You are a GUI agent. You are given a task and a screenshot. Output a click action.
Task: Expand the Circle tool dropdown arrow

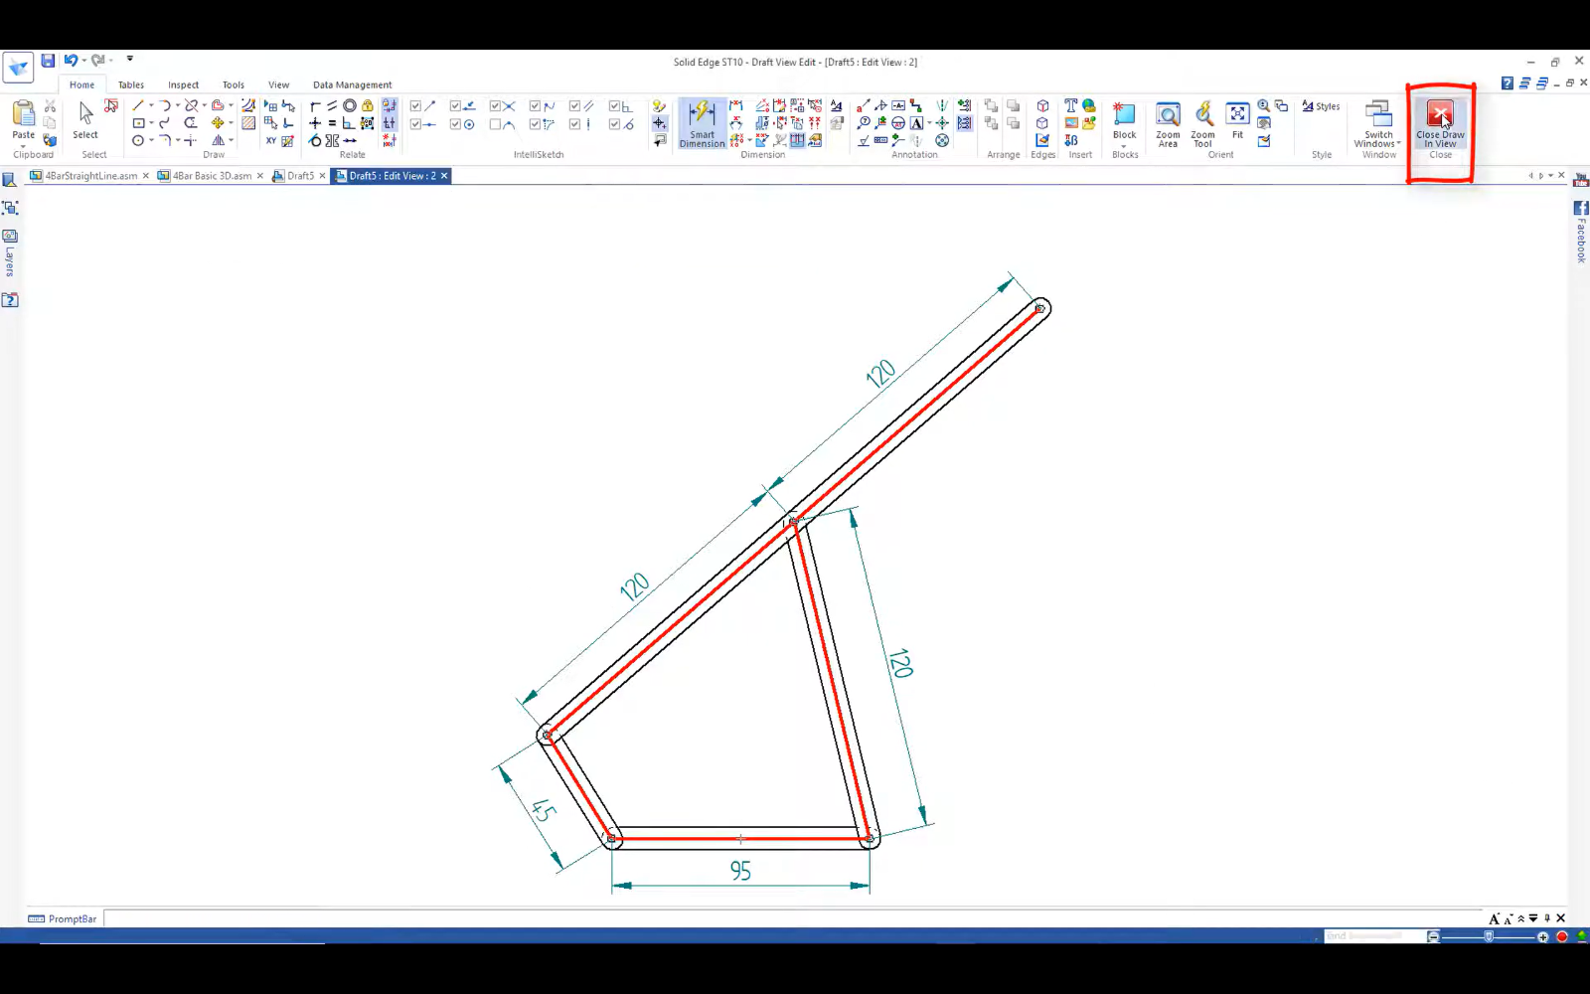pyautogui.click(x=151, y=140)
